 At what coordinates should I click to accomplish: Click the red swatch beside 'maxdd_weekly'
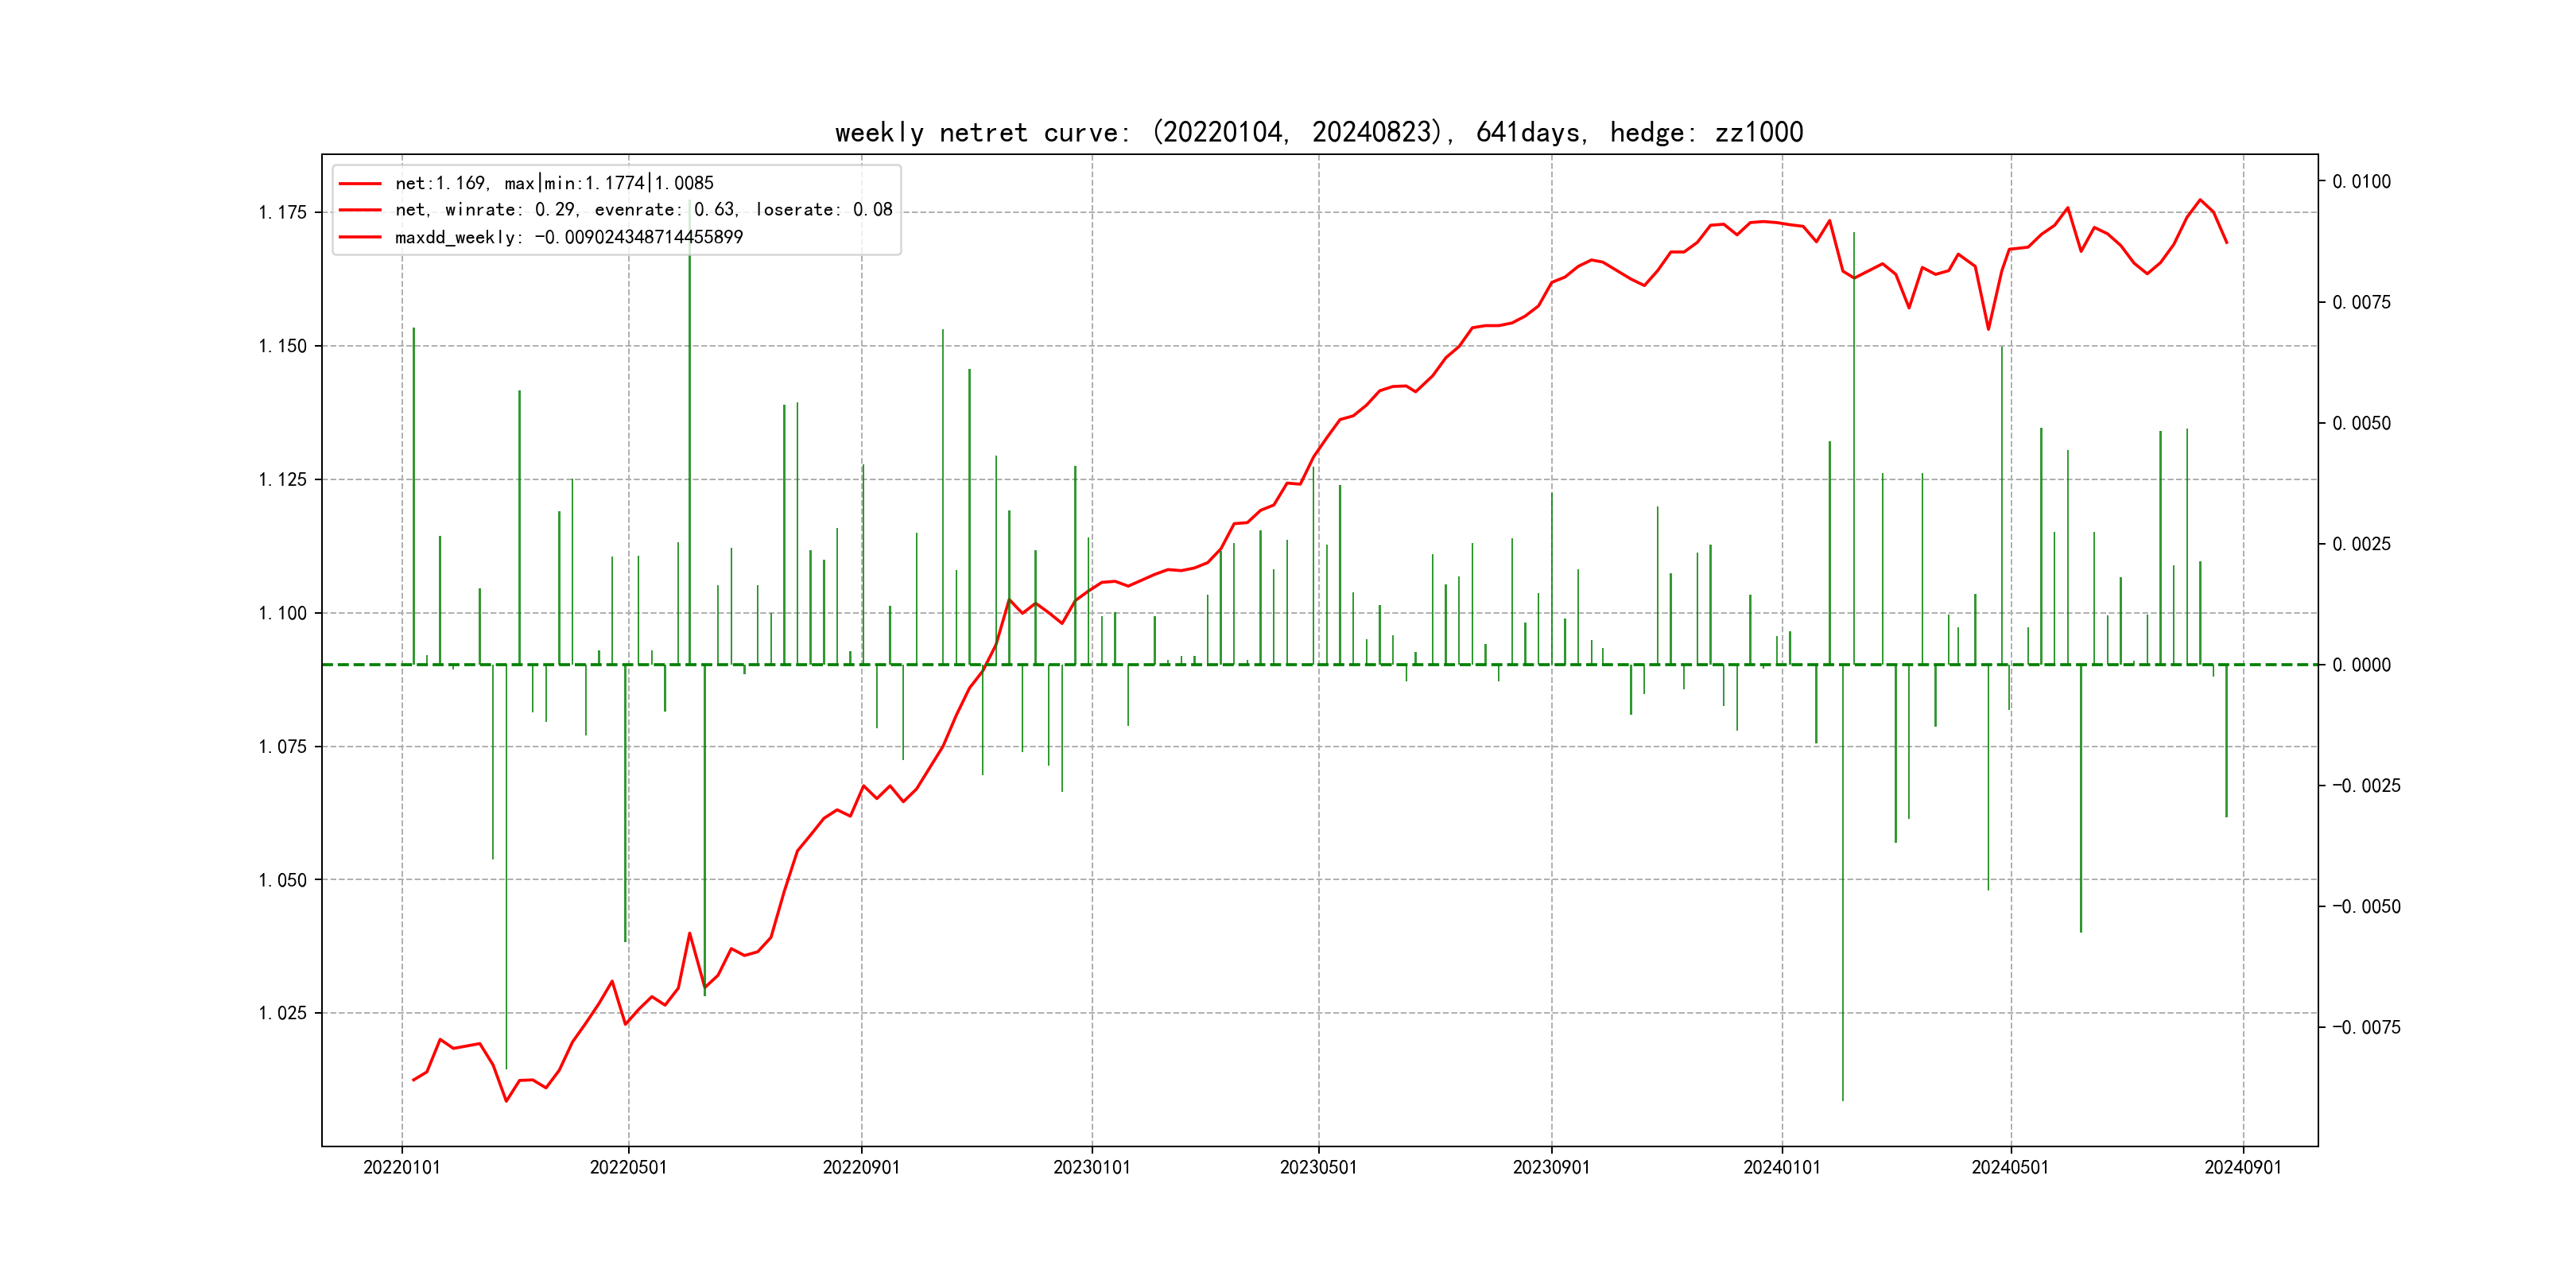point(360,237)
